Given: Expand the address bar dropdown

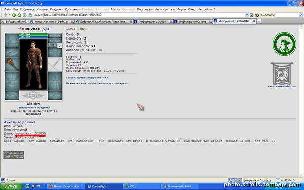Looking at the screenshot, I should (247, 15).
